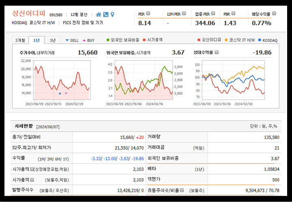Click the 업종 PER value 344.06

point(205,23)
